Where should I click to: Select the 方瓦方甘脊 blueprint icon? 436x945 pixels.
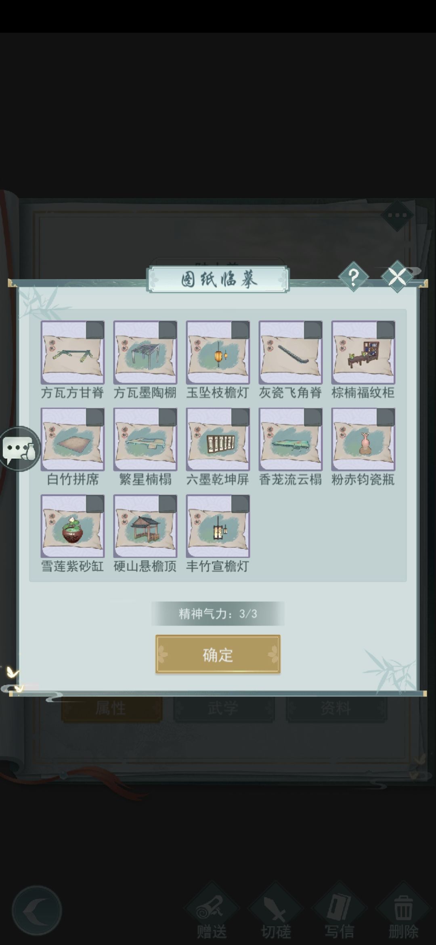pyautogui.click(x=73, y=353)
